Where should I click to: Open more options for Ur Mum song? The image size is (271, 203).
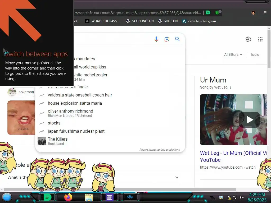tap(230, 87)
